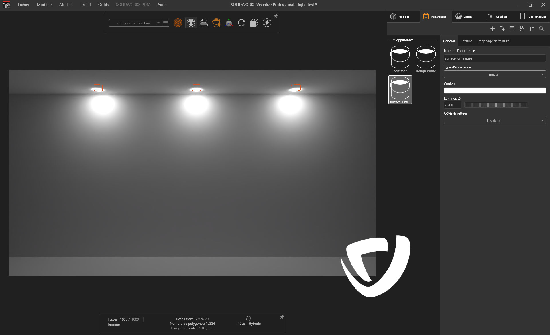The height and width of the screenshot is (335, 550).
Task: Click the Terminer status text
Action: point(114,324)
